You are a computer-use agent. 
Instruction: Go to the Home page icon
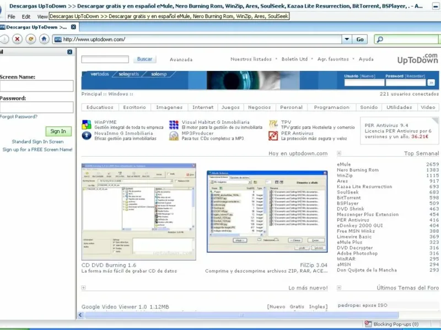coord(44,39)
